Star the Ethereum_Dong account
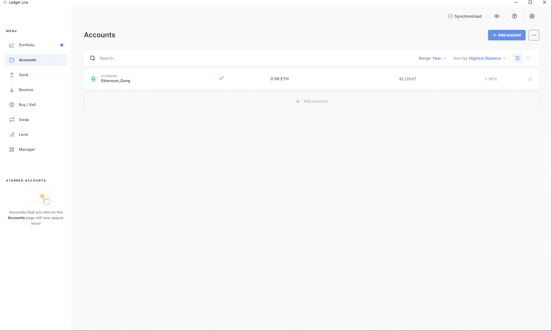This screenshot has height=331, width=552. (x=530, y=79)
